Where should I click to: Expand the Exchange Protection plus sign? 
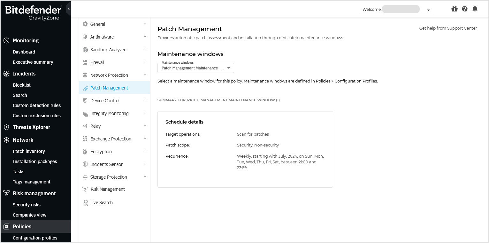point(145,139)
